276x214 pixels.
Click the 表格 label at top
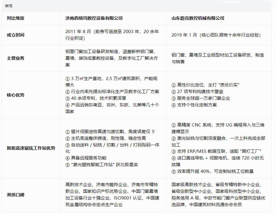tap(9, 6)
